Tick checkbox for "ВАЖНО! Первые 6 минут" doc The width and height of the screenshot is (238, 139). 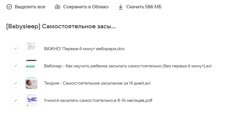pos(15,49)
